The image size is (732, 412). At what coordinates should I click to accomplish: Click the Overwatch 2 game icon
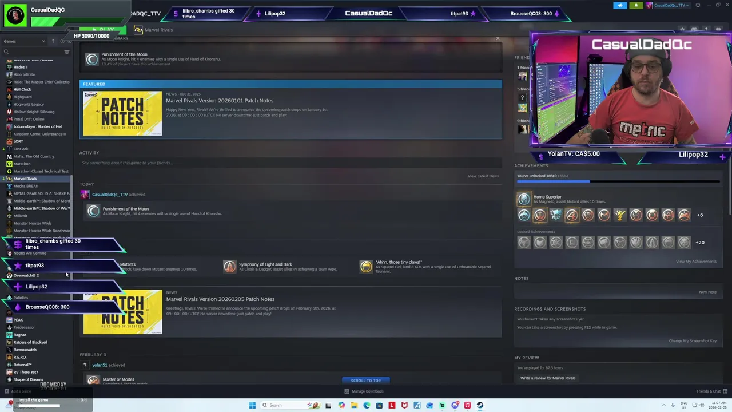click(x=9, y=275)
